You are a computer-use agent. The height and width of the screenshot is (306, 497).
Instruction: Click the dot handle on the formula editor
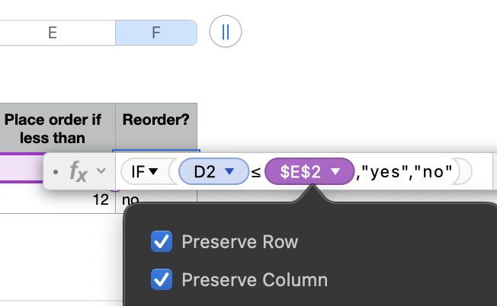(56, 173)
